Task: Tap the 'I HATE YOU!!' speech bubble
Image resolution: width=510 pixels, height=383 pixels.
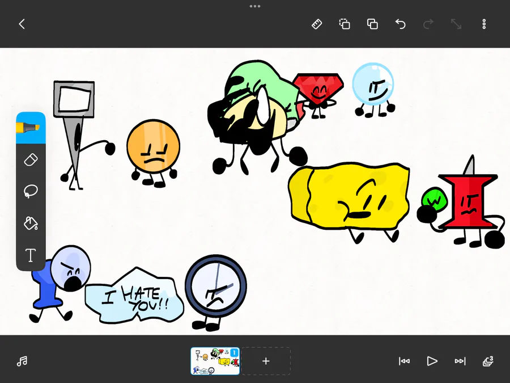Action: tap(134, 296)
